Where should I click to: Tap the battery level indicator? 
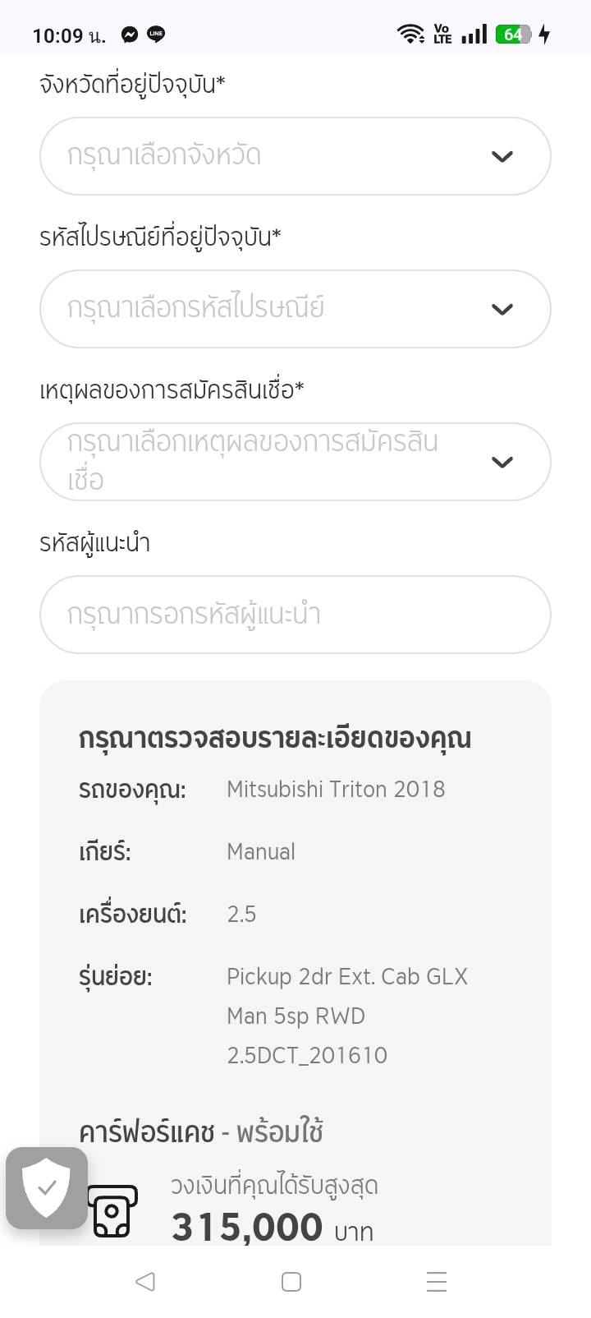tap(514, 35)
